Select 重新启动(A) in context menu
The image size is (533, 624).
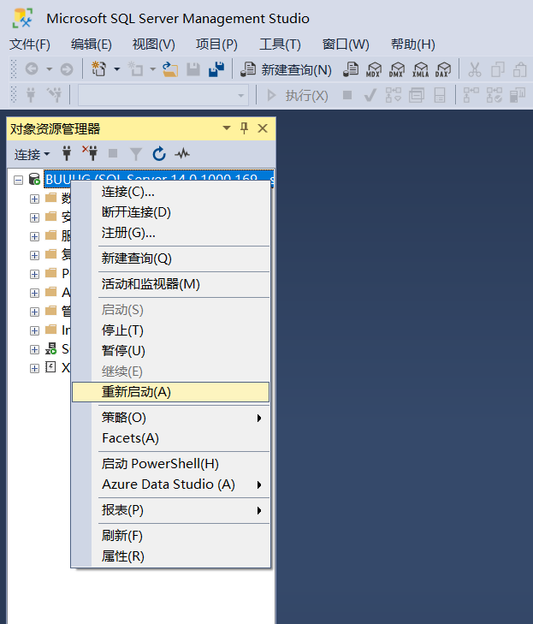point(170,392)
